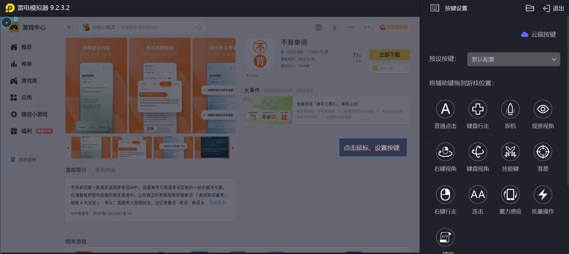Select the dark blue screenshot thumbnail

coord(212,148)
